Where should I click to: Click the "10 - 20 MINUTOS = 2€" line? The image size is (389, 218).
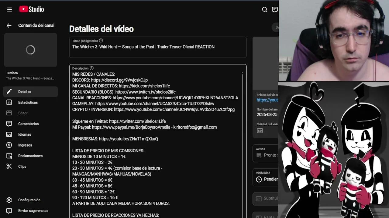(x=92, y=163)
